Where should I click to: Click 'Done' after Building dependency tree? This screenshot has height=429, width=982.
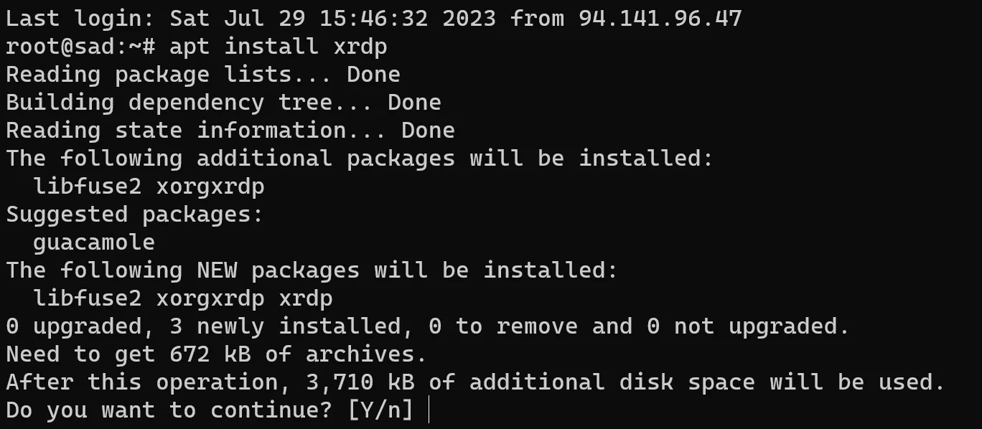[414, 103]
